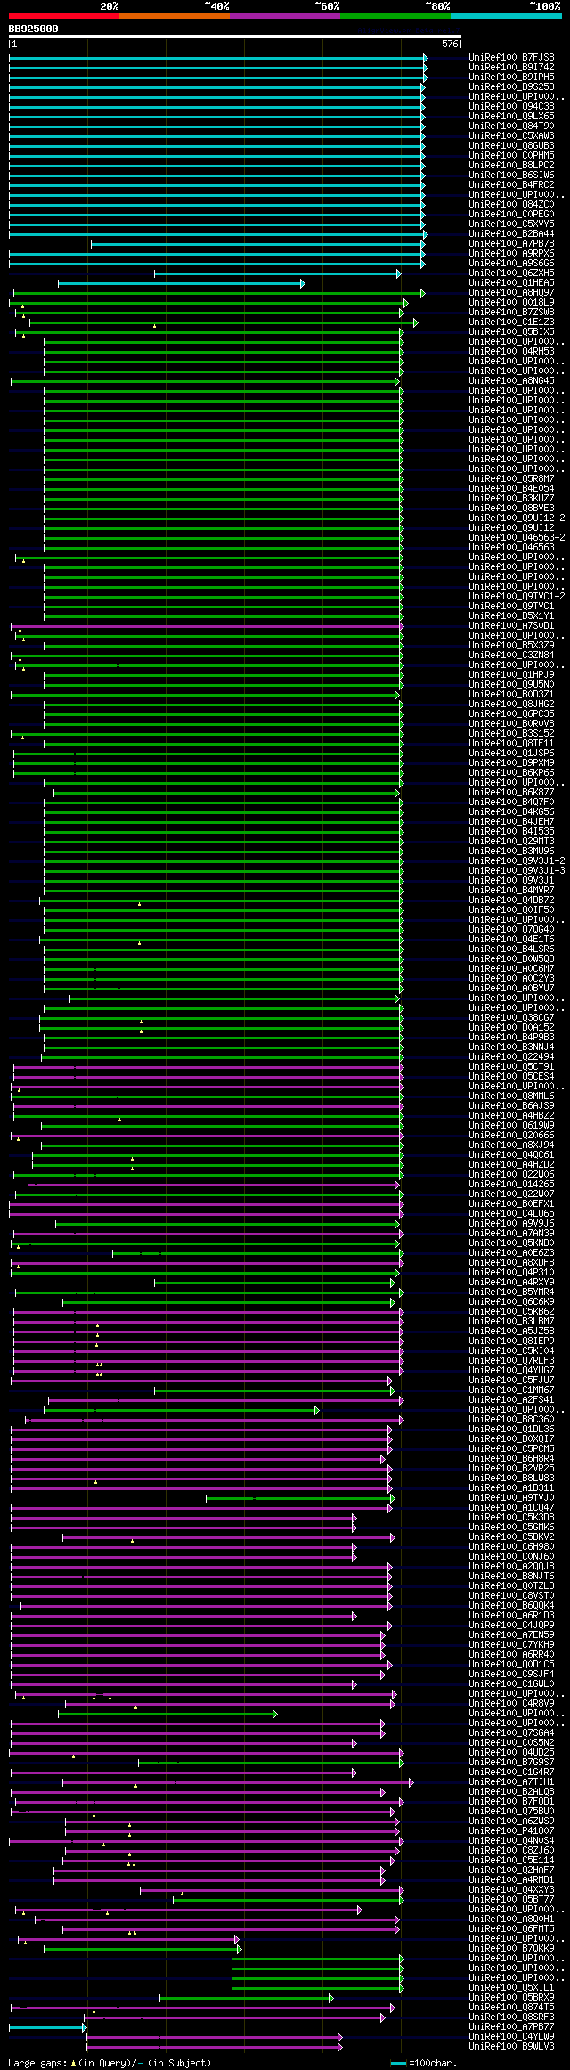Open hit UniRef100_A4HBZ2

point(511,1116)
